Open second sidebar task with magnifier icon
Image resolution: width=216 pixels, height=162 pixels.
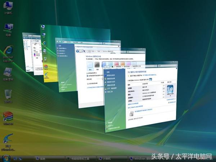click(x=110, y=78)
